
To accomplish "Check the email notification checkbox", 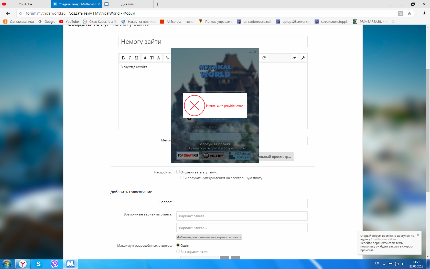I will click(182, 178).
